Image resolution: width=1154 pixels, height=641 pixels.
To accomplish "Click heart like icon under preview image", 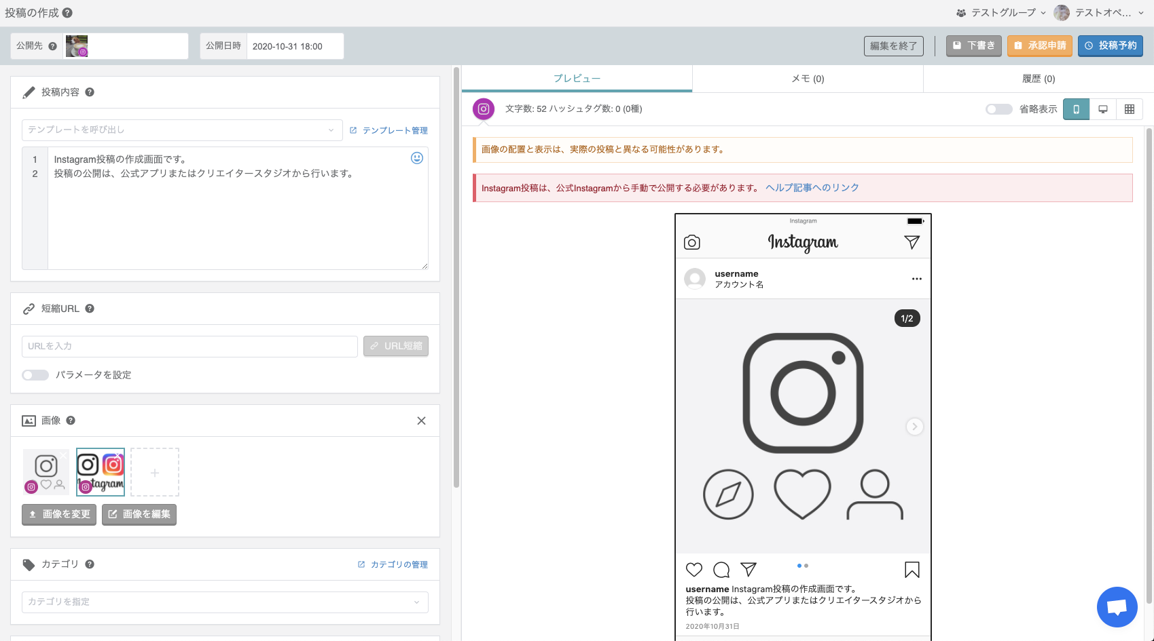I will tap(694, 570).
